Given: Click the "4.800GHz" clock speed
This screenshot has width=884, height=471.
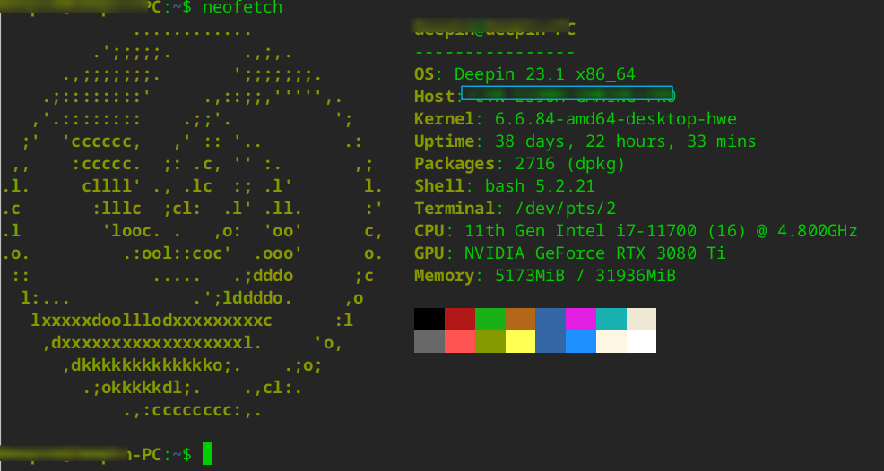Looking at the screenshot, I should click(x=817, y=231).
